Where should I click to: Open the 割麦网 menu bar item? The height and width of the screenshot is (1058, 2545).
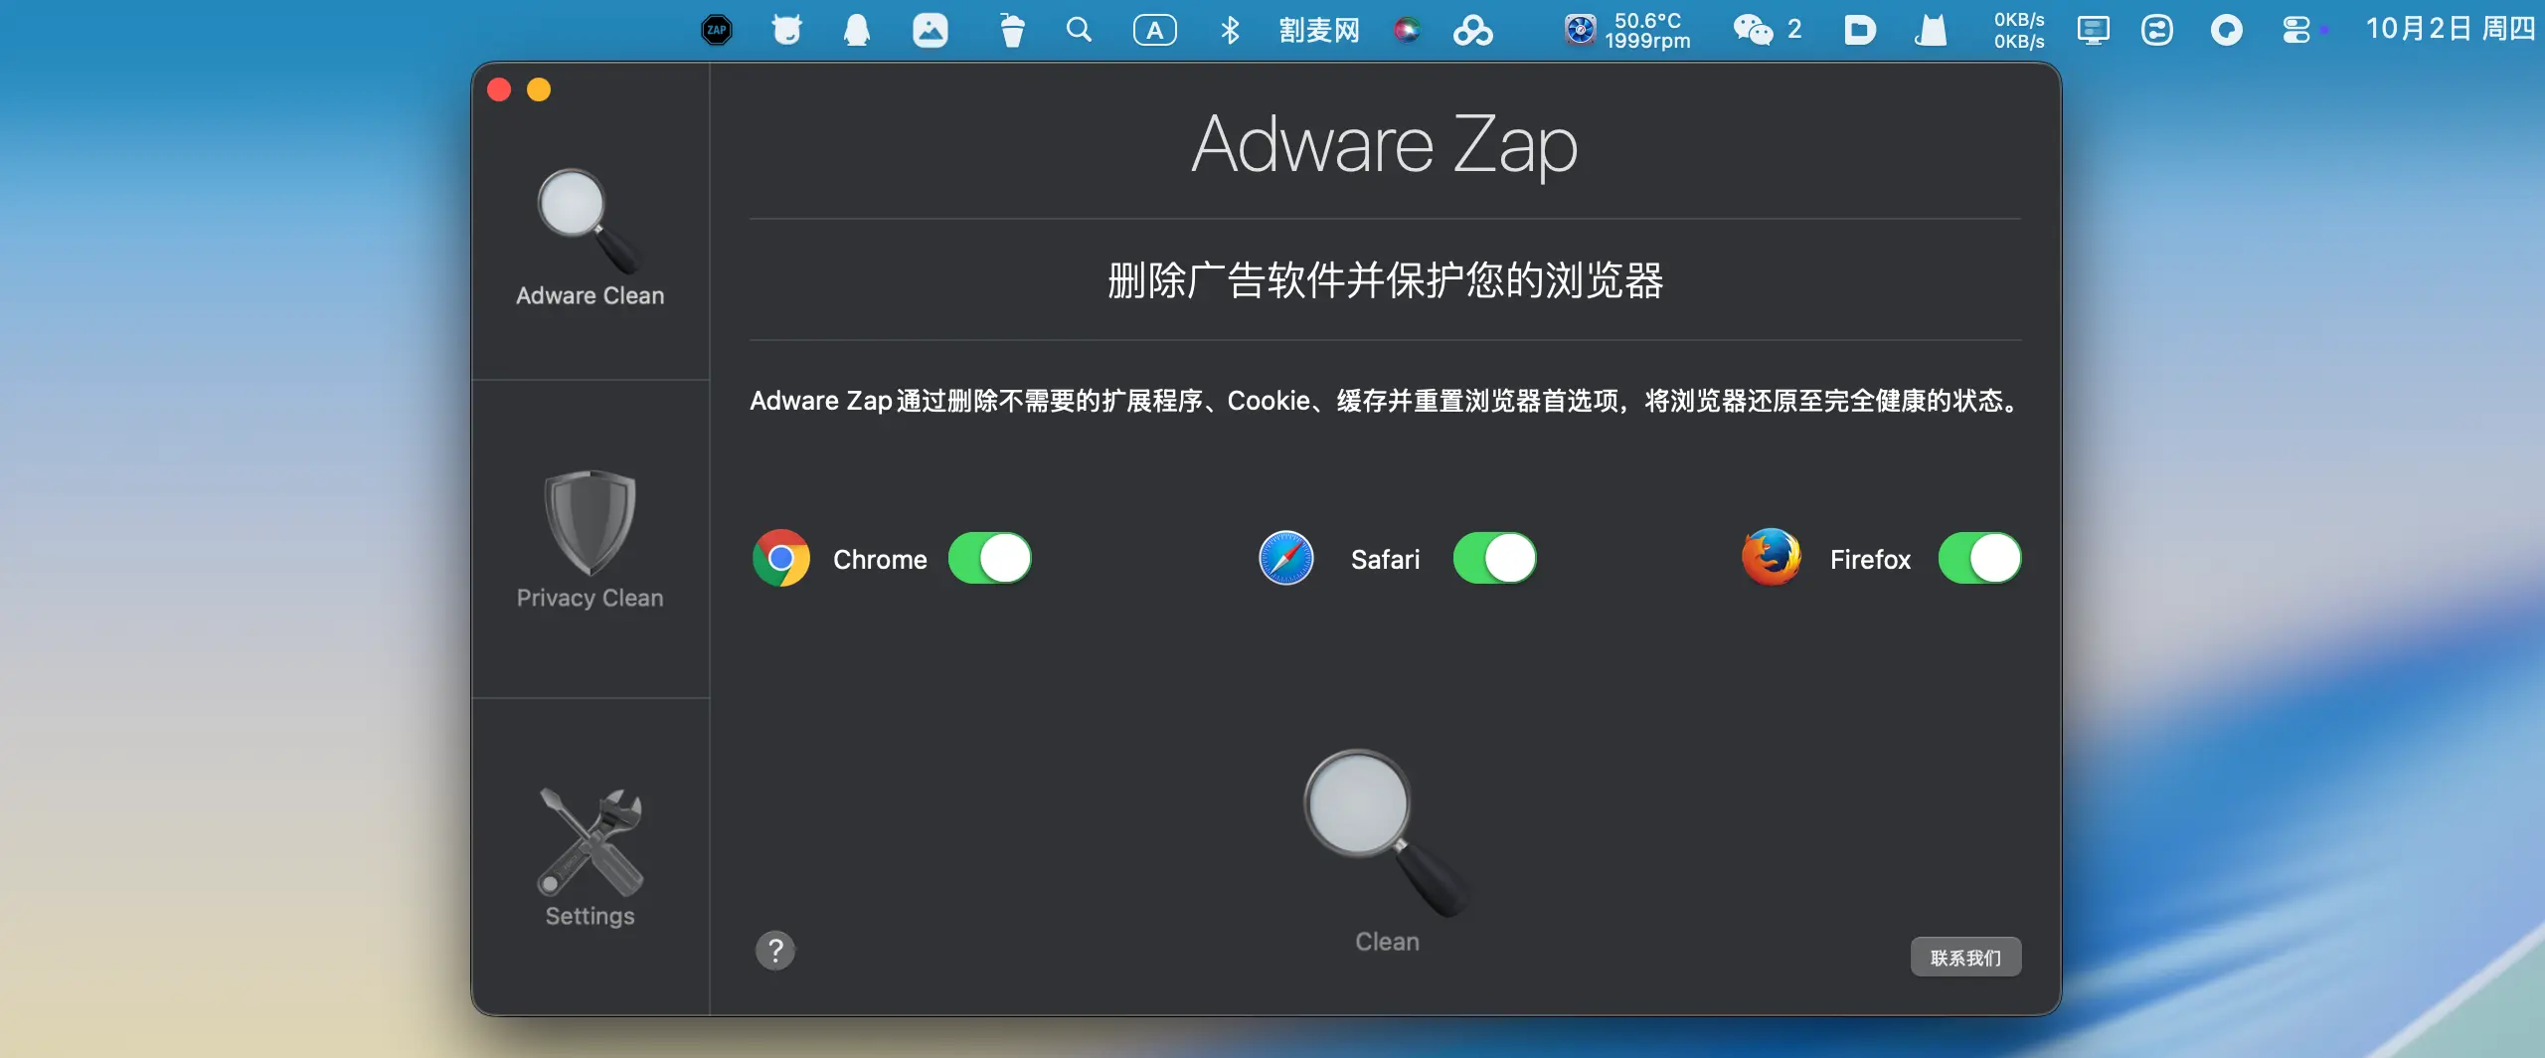(x=1319, y=30)
